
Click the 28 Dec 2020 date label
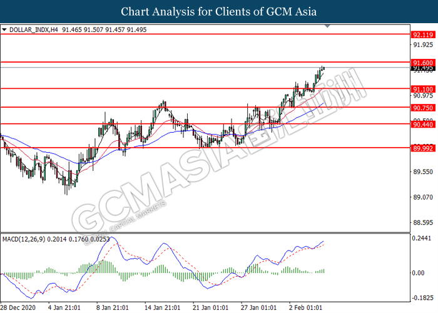click(18, 308)
